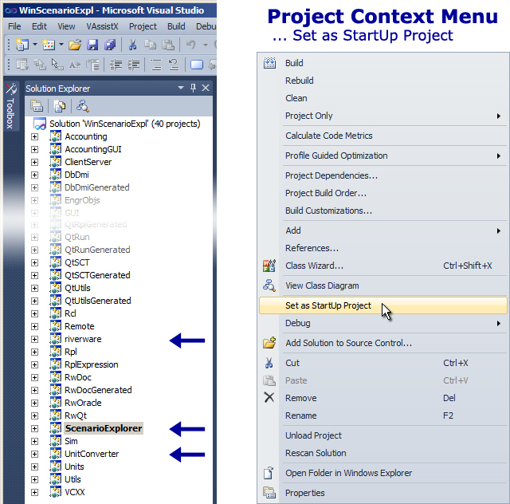Click the Decrease Indent toolbar icon
510x504 pixels.
(116, 65)
